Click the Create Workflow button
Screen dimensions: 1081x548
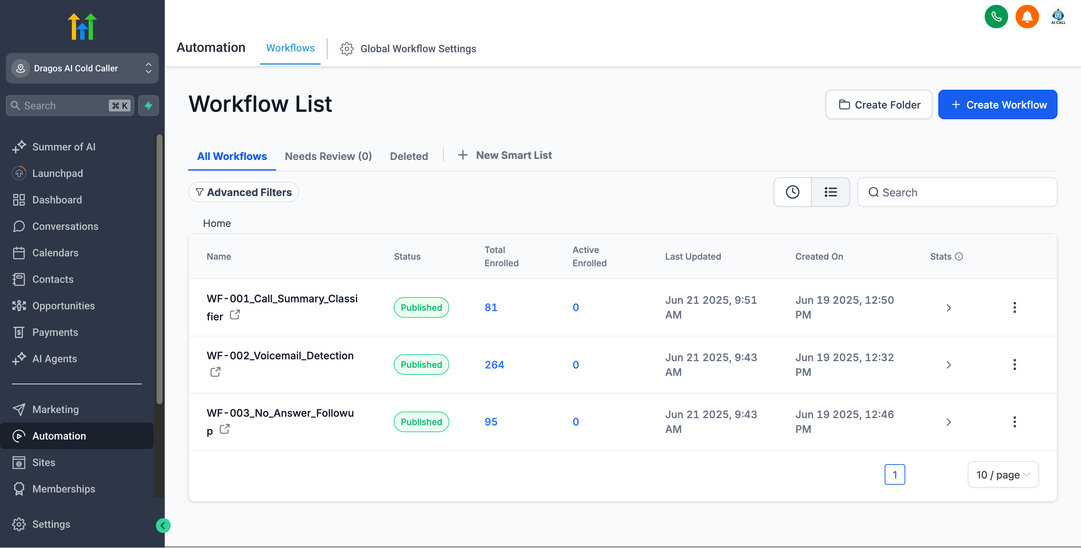(x=998, y=104)
